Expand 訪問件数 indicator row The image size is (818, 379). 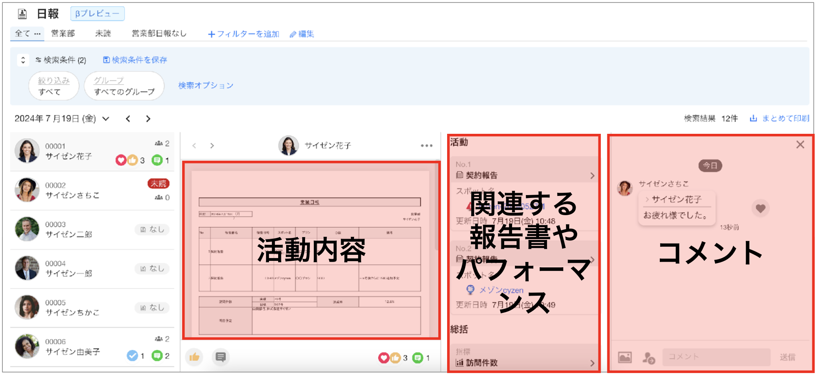523,358
